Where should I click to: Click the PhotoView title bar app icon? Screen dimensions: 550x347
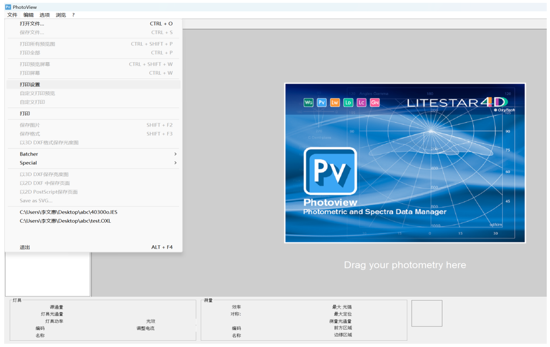coord(8,7)
